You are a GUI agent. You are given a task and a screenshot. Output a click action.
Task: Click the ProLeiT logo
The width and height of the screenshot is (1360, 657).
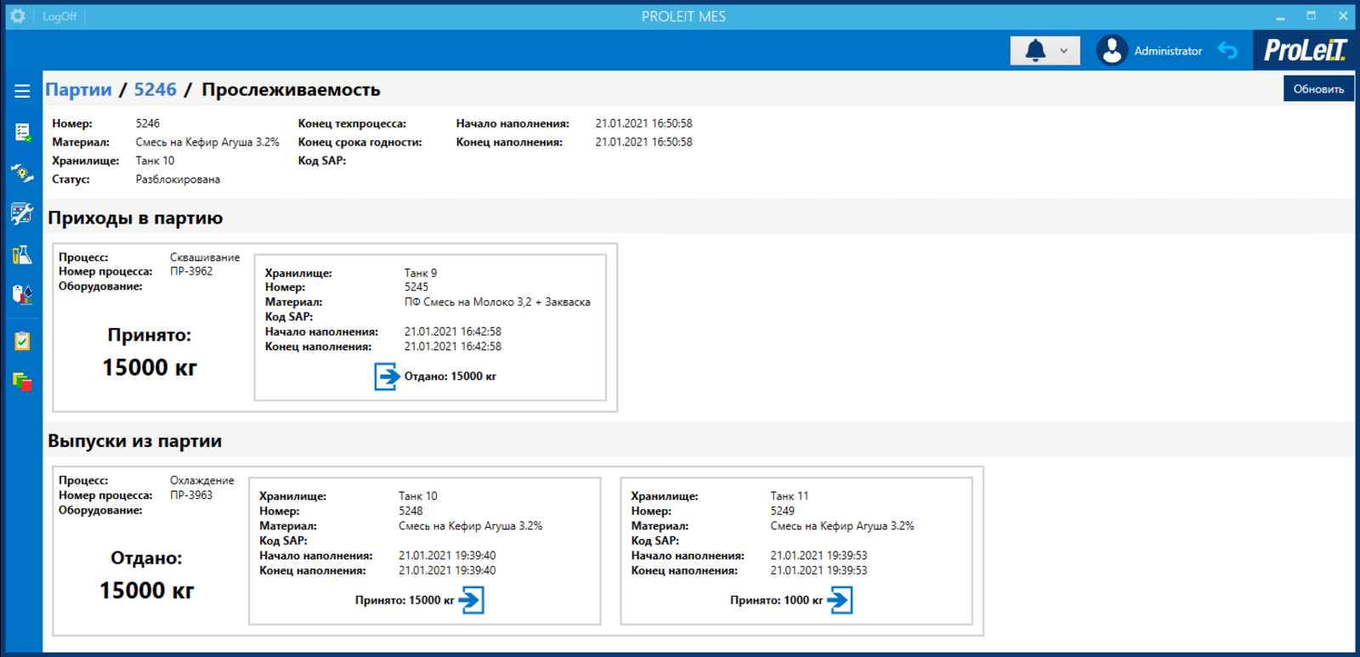pyautogui.click(x=1305, y=50)
